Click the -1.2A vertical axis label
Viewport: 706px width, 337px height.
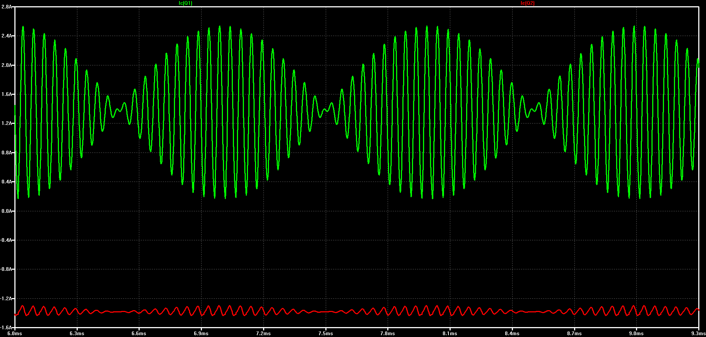pyautogui.click(x=6, y=298)
